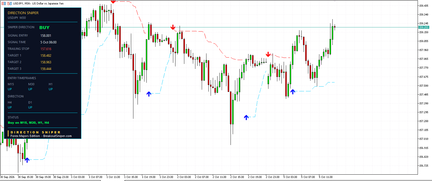The width and height of the screenshot is (432, 181).
Task: Click time axis label '2 Oct 07:30'
Action: pos(202,177)
